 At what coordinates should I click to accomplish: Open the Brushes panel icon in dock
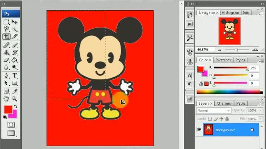190,52
